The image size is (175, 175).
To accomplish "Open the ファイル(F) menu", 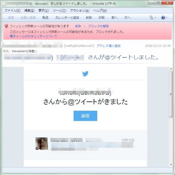I will click(12, 11).
